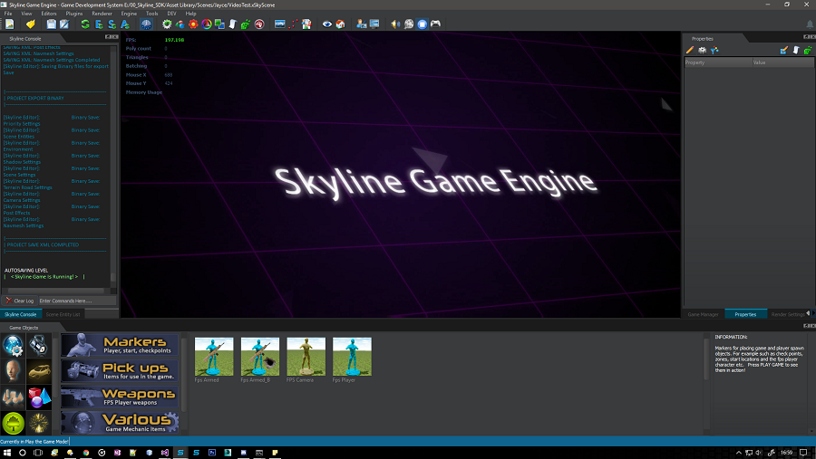Click the Clear Log button
Viewport: 816px width, 459px height.
19,301
